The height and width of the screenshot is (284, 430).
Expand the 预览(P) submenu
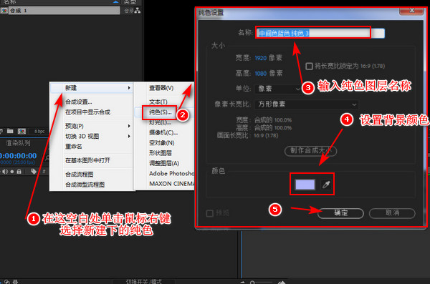91,126
